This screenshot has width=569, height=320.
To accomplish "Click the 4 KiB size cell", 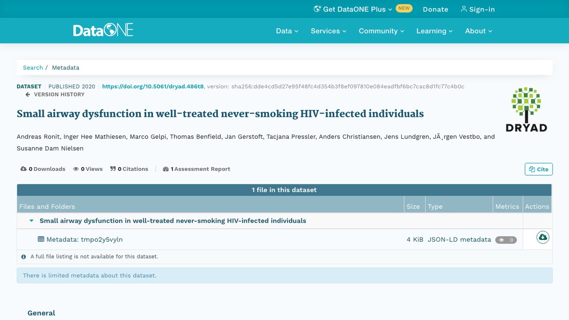I will (x=415, y=239).
